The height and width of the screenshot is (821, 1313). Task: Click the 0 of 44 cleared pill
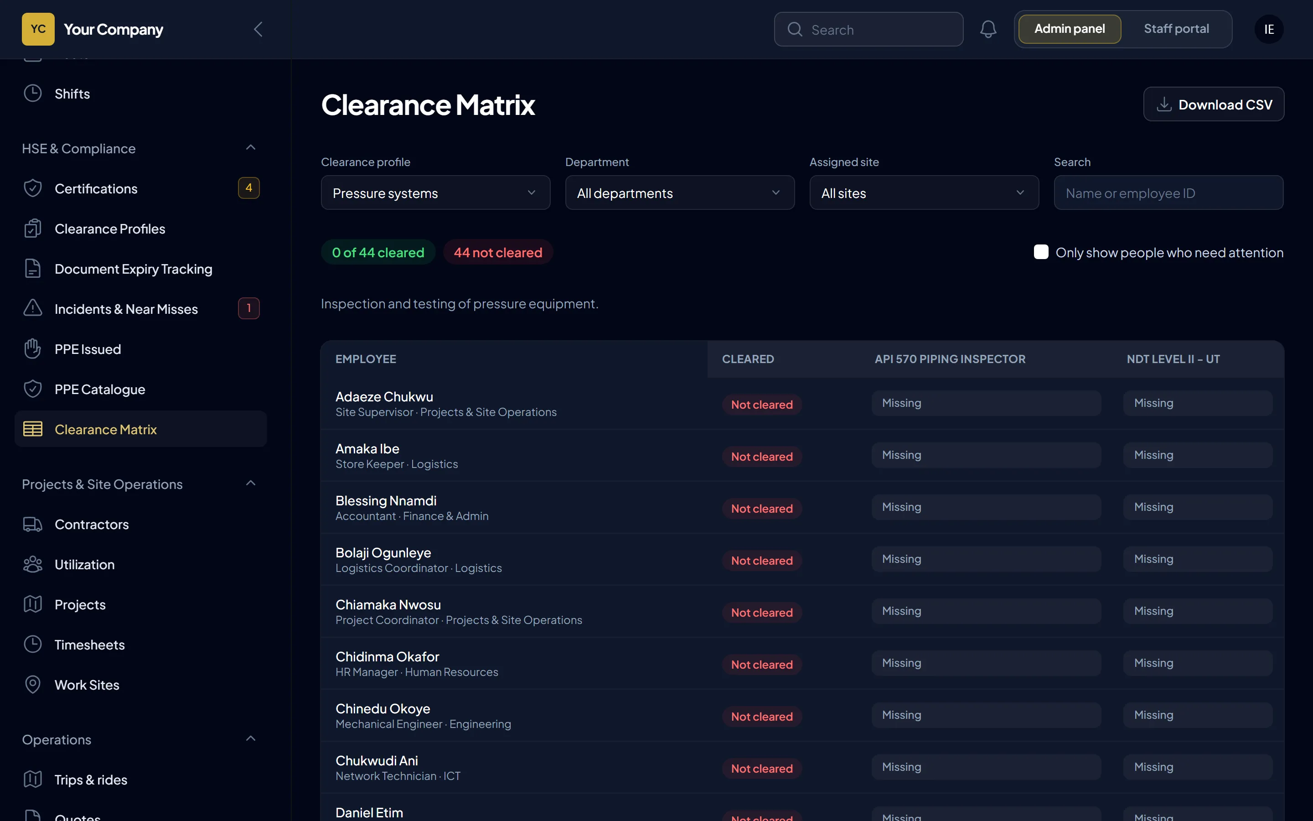[378, 252]
